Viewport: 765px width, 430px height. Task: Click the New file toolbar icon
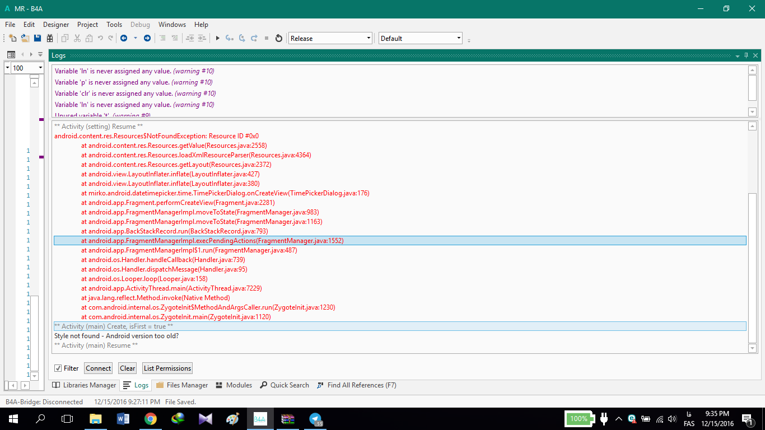pyautogui.click(x=12, y=38)
